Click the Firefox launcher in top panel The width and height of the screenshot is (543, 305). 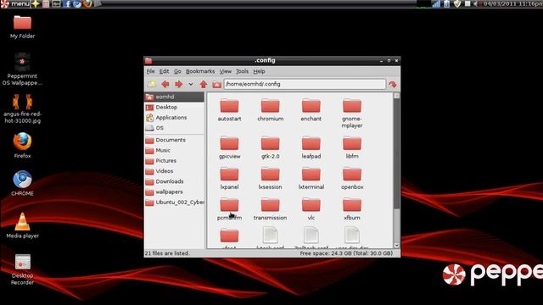point(88,3)
